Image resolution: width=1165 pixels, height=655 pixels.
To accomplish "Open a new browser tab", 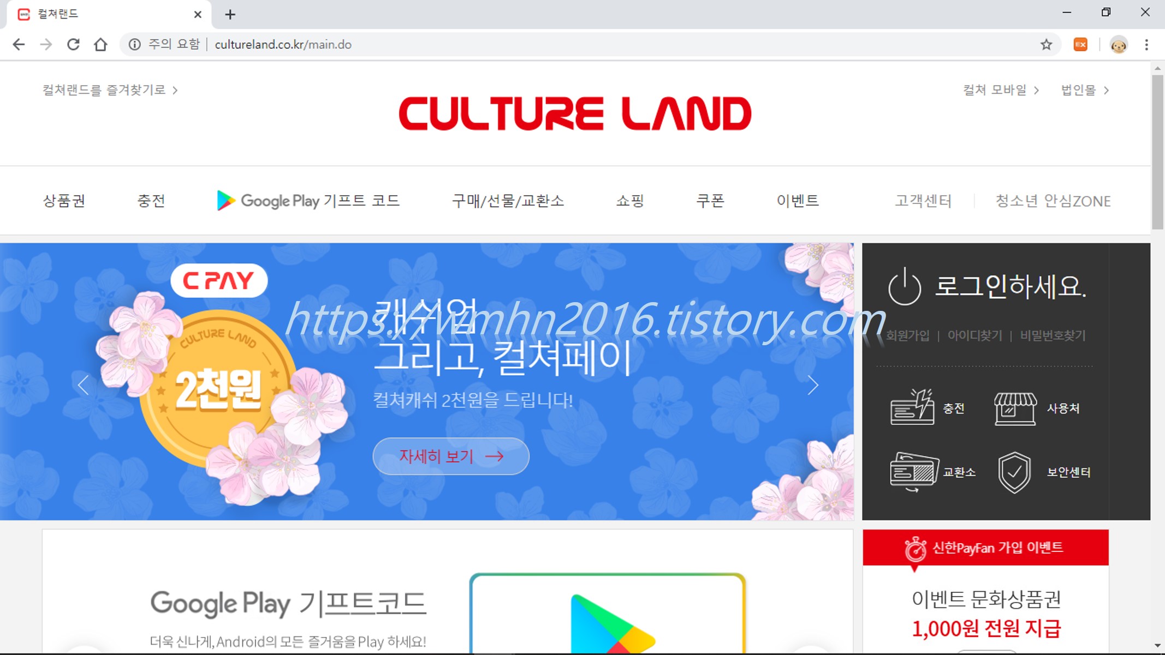I will tap(230, 15).
